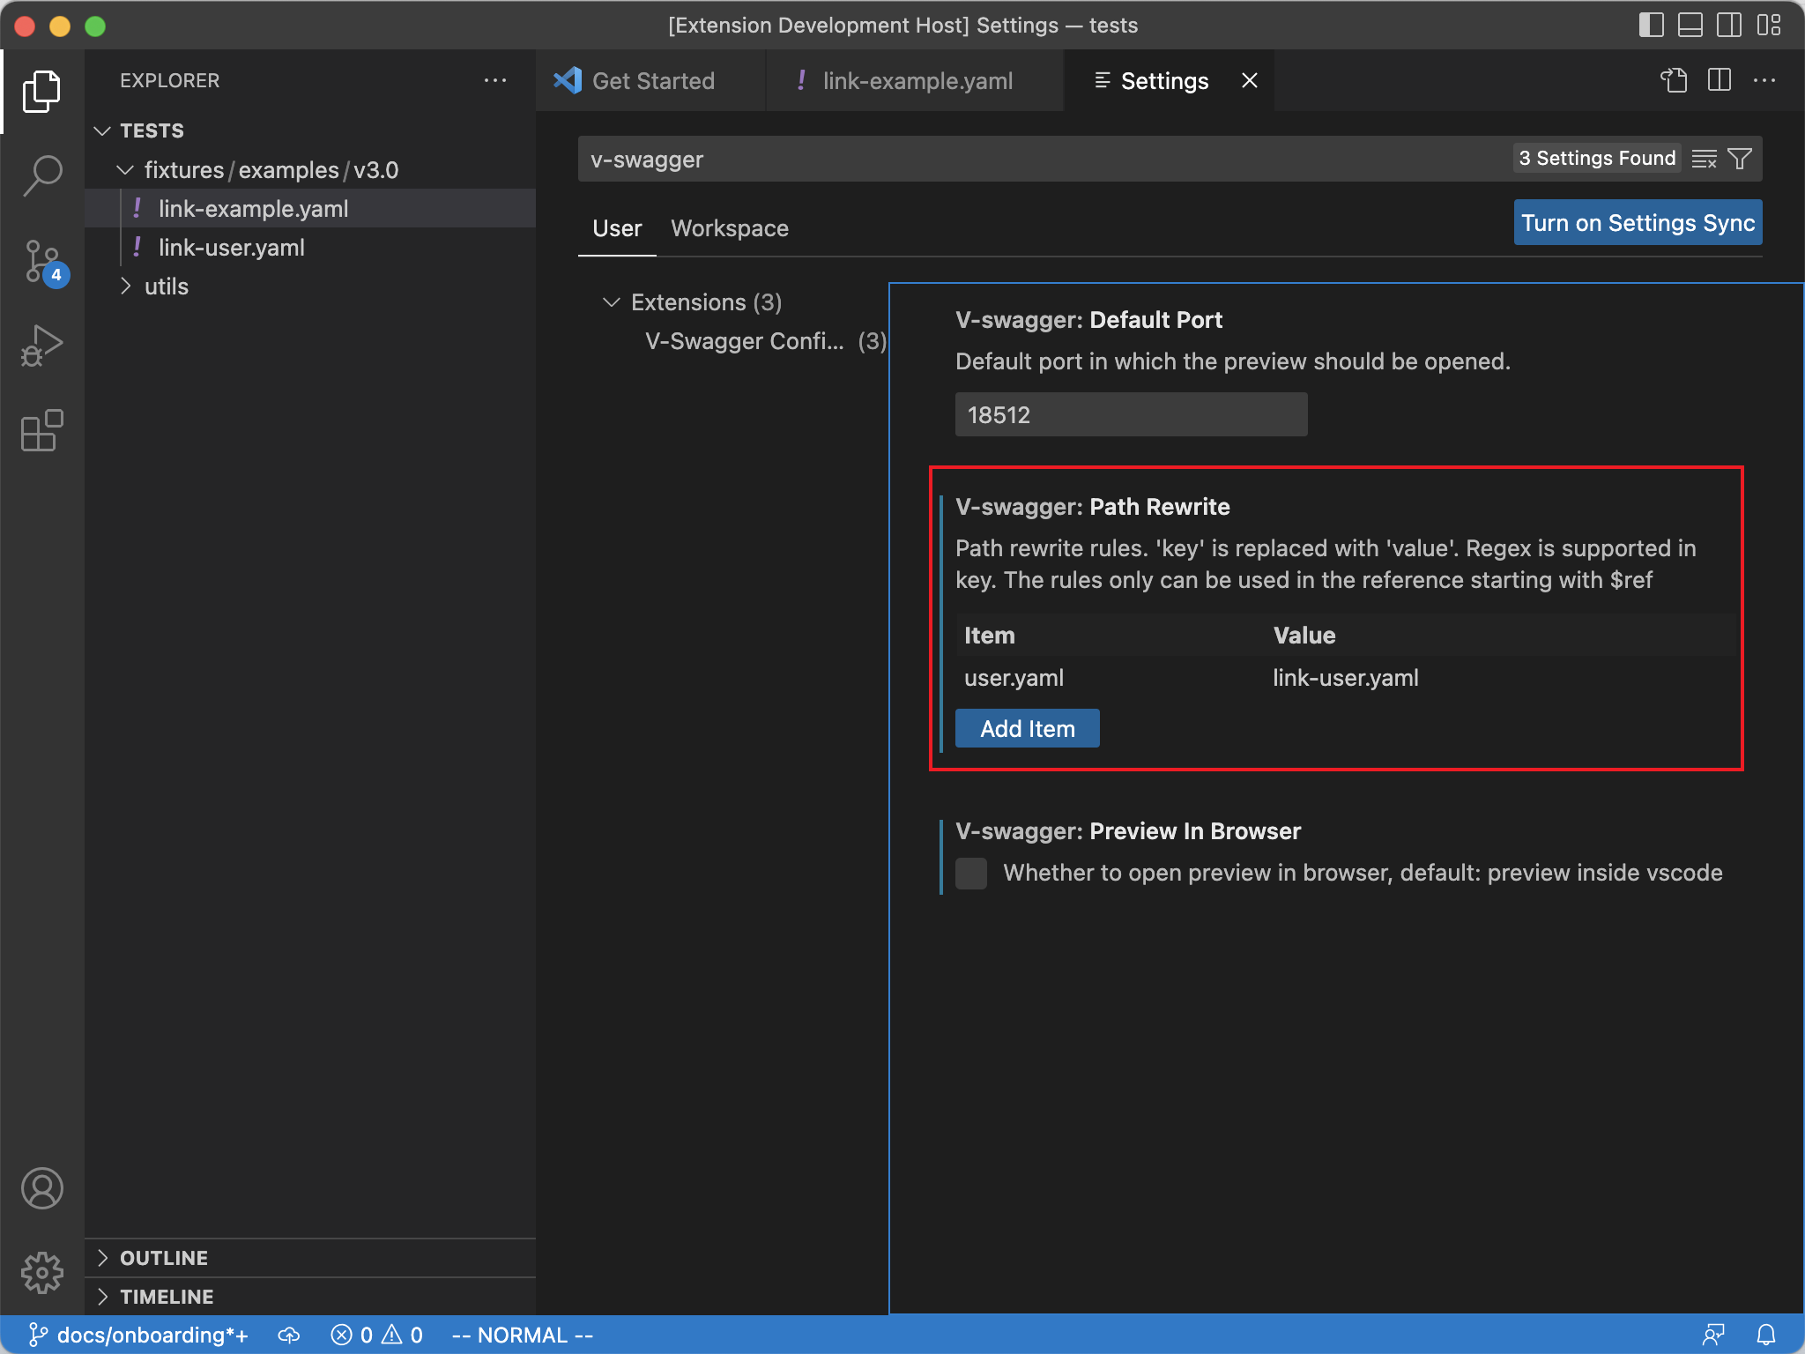Screen dimensions: 1805x1354
Task: Open the Accounts menu icon
Action: 41,1188
